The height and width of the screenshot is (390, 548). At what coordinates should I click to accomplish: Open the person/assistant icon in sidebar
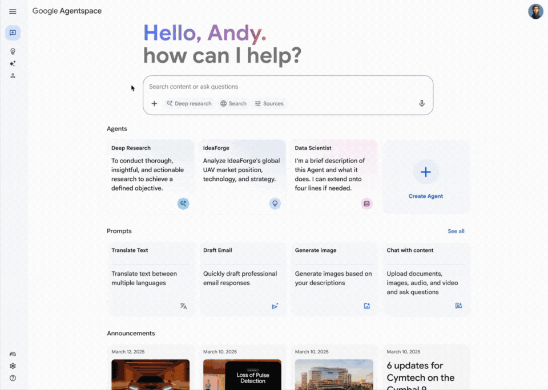tap(13, 75)
